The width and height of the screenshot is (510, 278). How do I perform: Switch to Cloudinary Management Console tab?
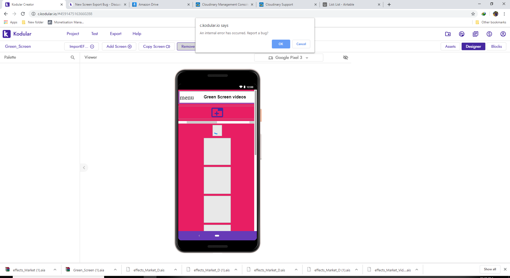[x=224, y=5]
